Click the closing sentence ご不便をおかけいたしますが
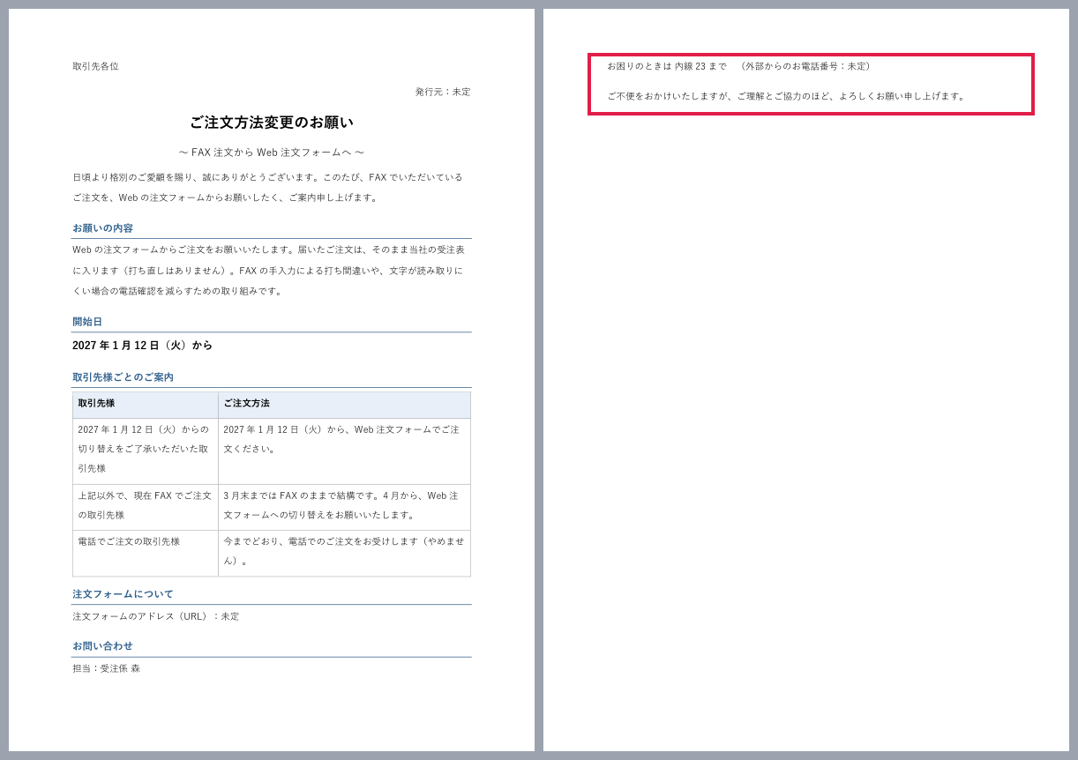Viewport: 1078px width, 760px height. pos(788,96)
